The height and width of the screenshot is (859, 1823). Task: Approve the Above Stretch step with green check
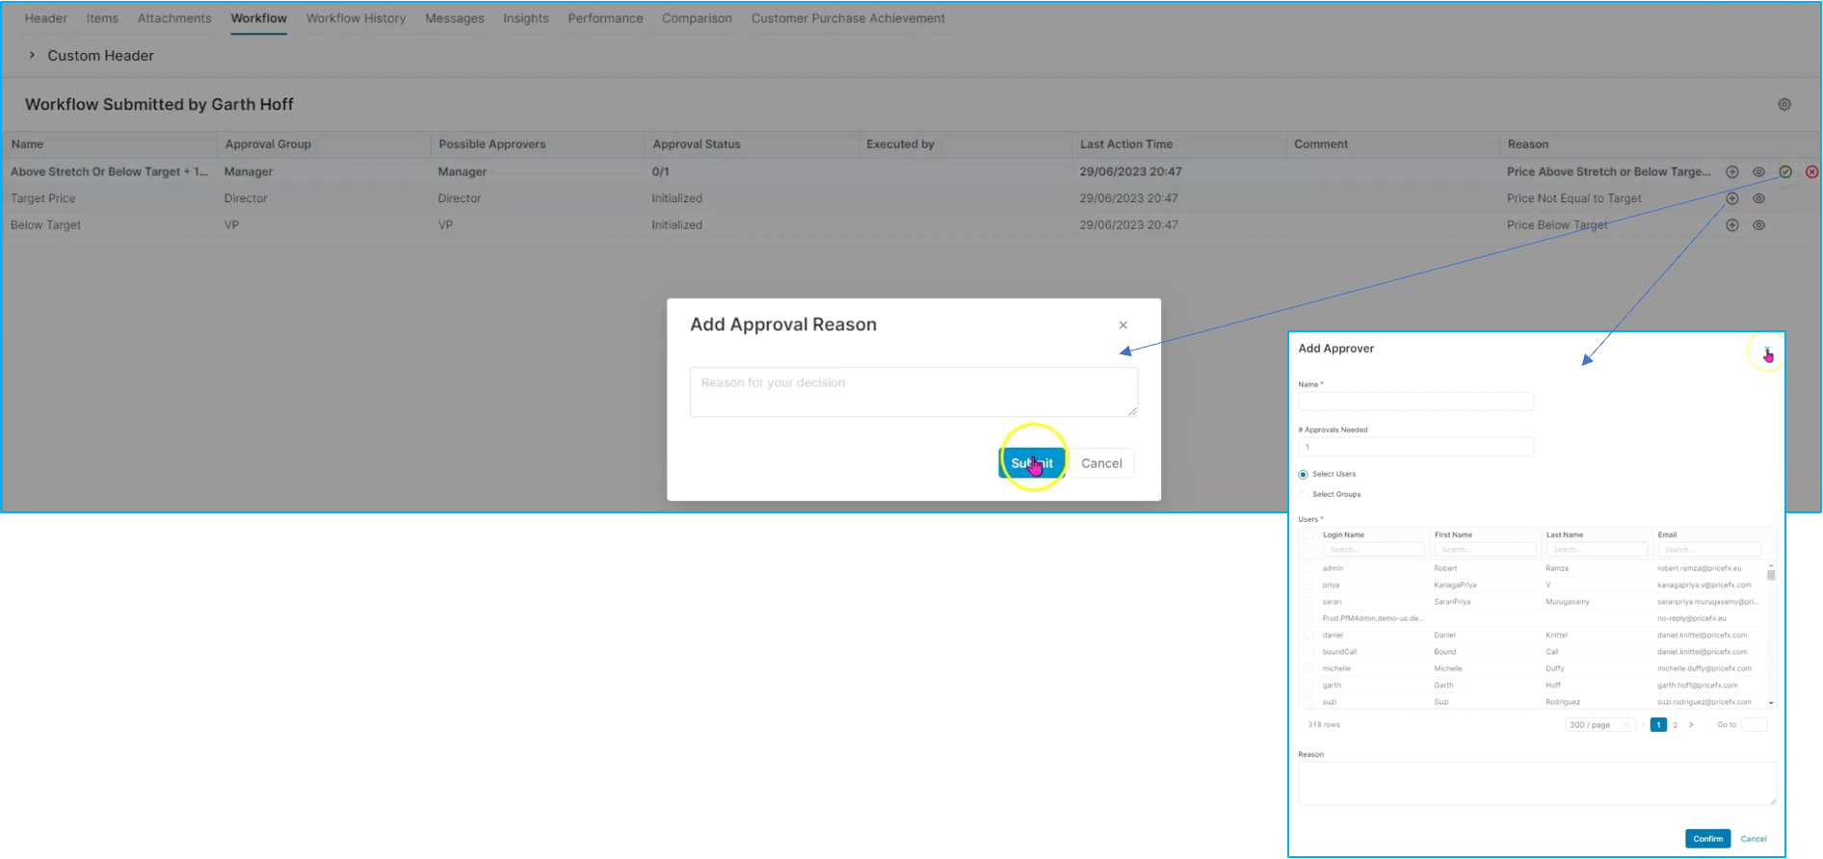tap(1785, 171)
